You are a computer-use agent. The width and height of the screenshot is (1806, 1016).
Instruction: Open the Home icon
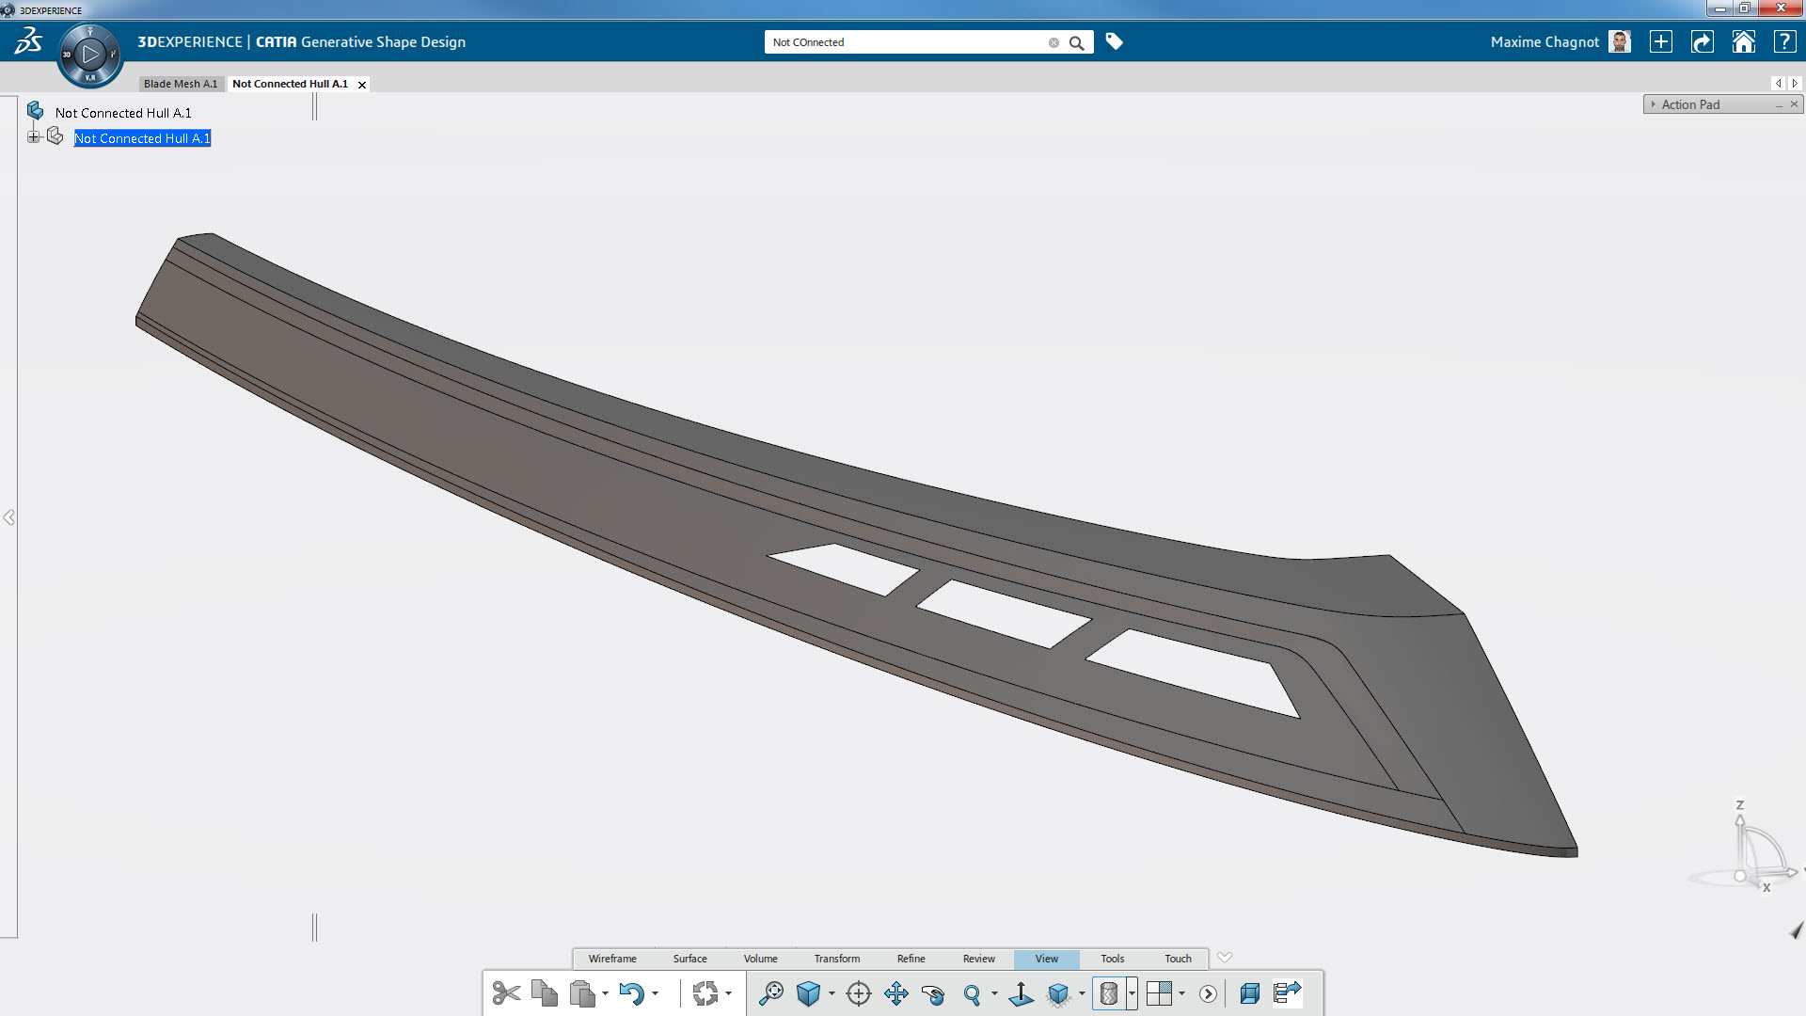[1744, 41]
